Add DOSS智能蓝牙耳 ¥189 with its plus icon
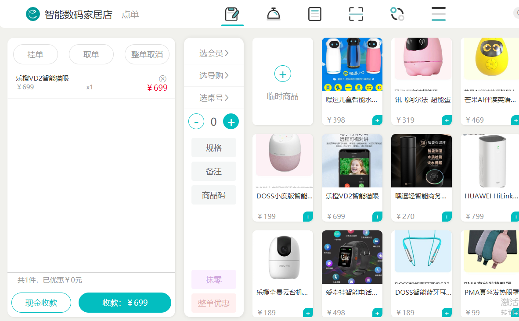Screen dimensions: 519x321 coord(447,313)
